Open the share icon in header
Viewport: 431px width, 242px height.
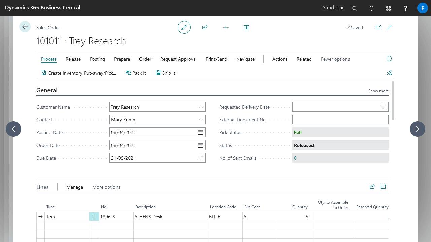(205, 27)
